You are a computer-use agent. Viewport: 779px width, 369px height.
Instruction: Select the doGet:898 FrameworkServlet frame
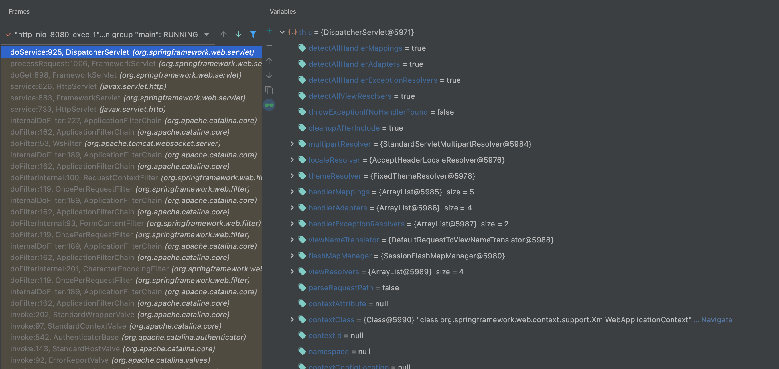[x=125, y=75]
